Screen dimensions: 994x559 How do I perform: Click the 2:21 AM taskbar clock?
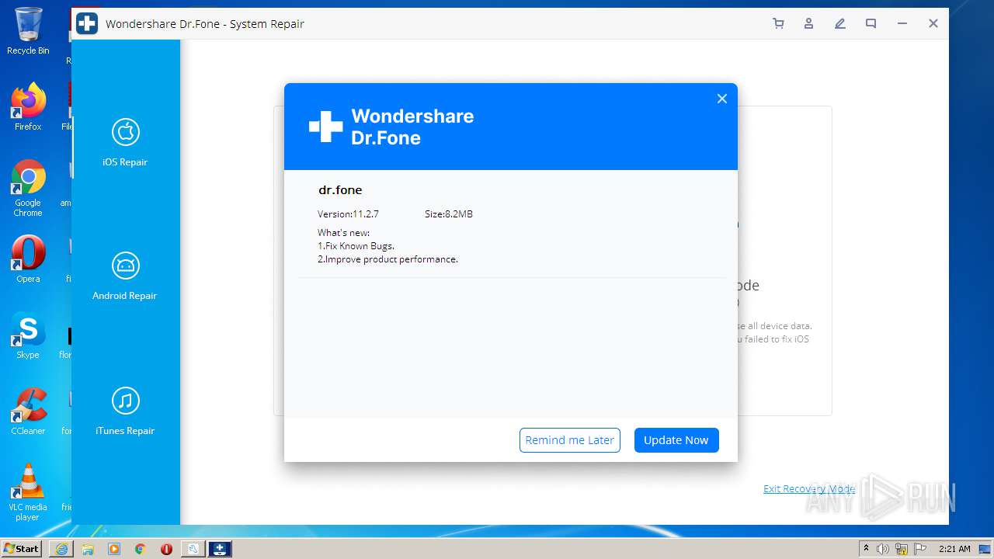pos(954,549)
